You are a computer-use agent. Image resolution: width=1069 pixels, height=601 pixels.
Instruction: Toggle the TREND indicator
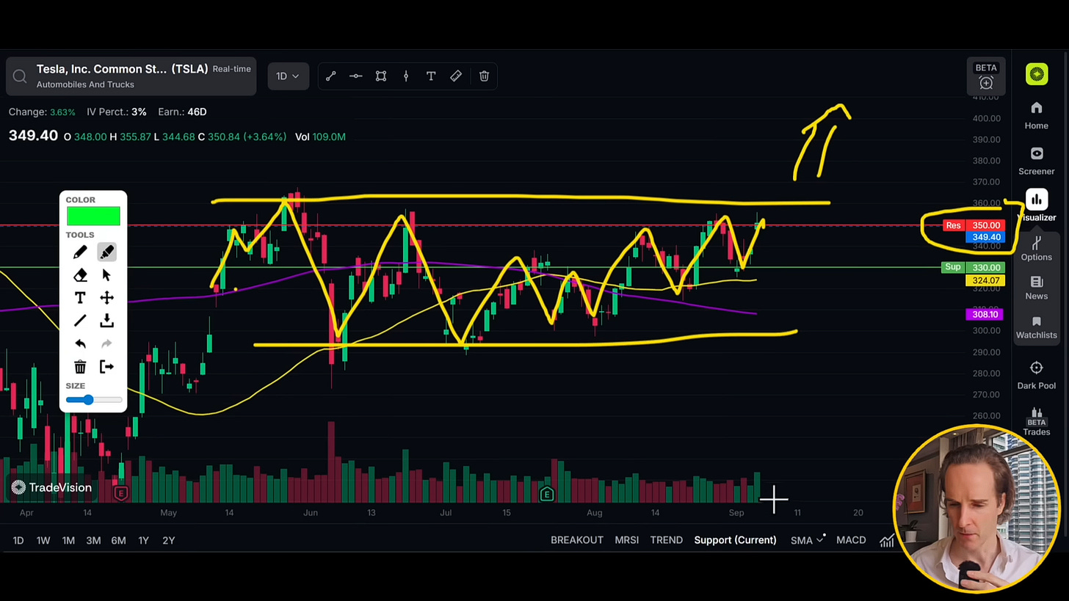666,540
